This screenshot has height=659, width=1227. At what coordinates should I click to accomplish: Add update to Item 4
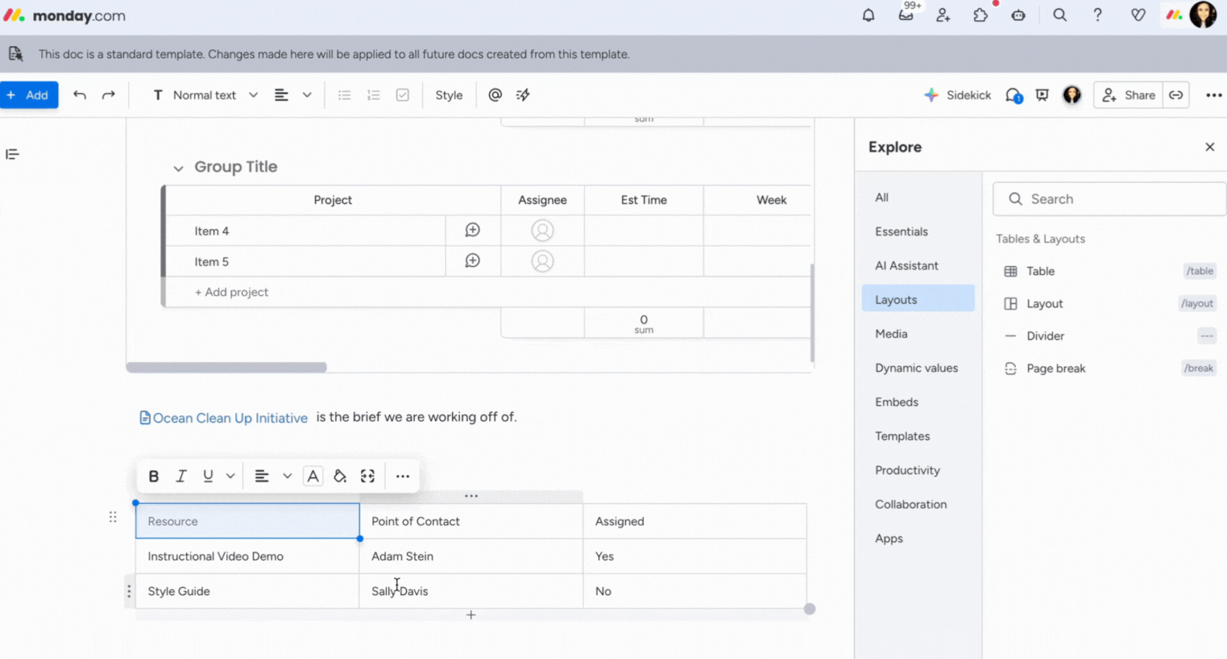coord(472,230)
